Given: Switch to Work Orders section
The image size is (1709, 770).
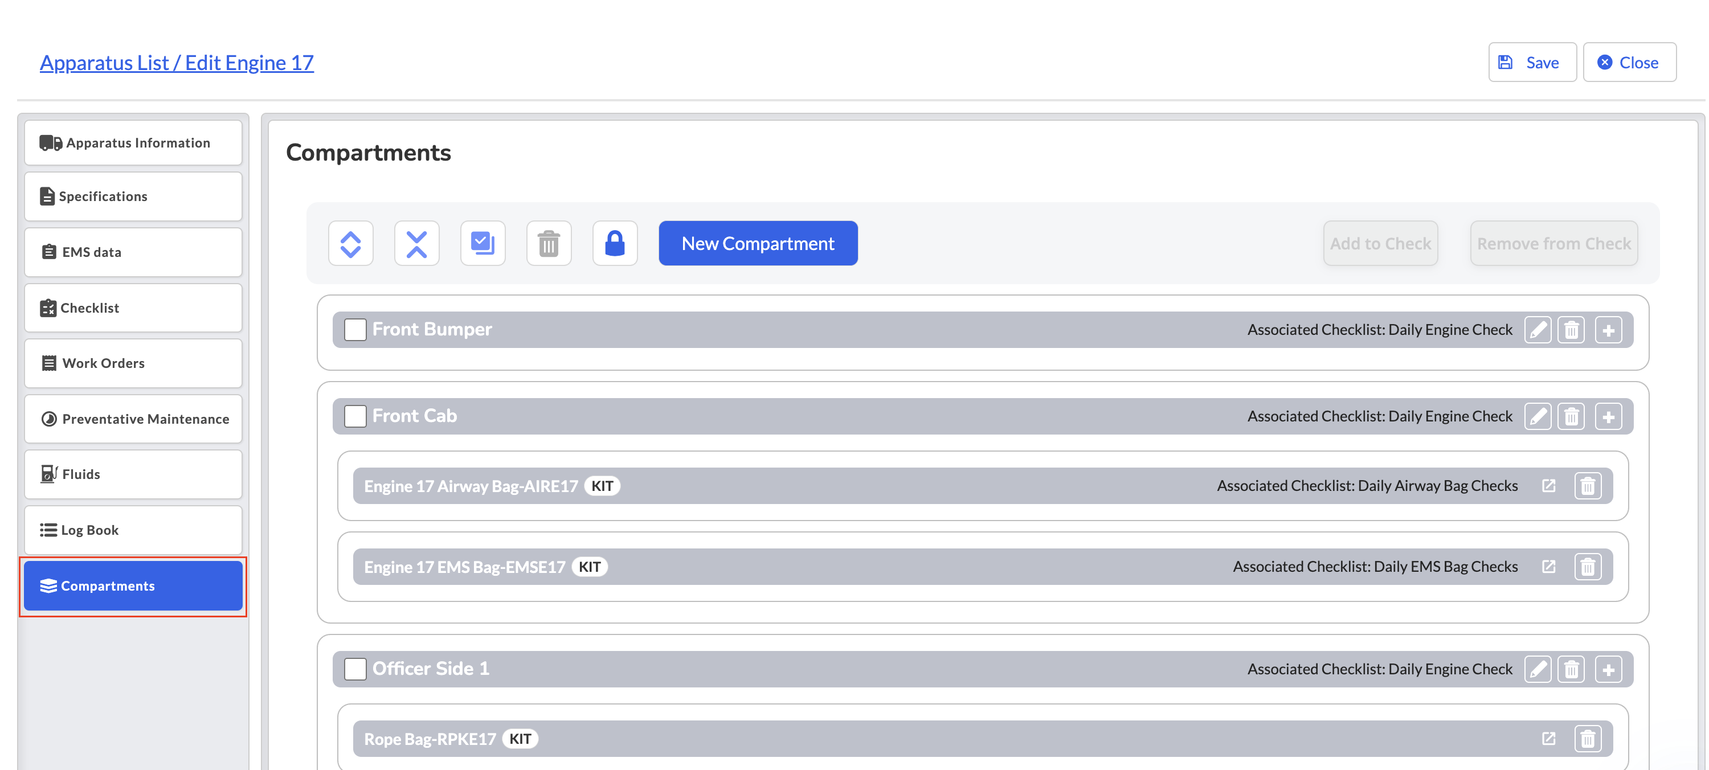Looking at the screenshot, I should [133, 363].
